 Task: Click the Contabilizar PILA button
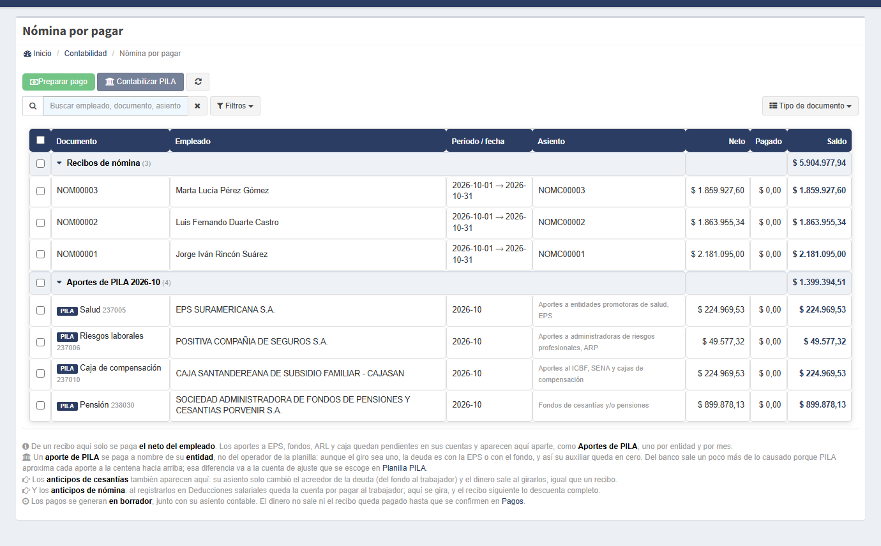[x=140, y=82]
